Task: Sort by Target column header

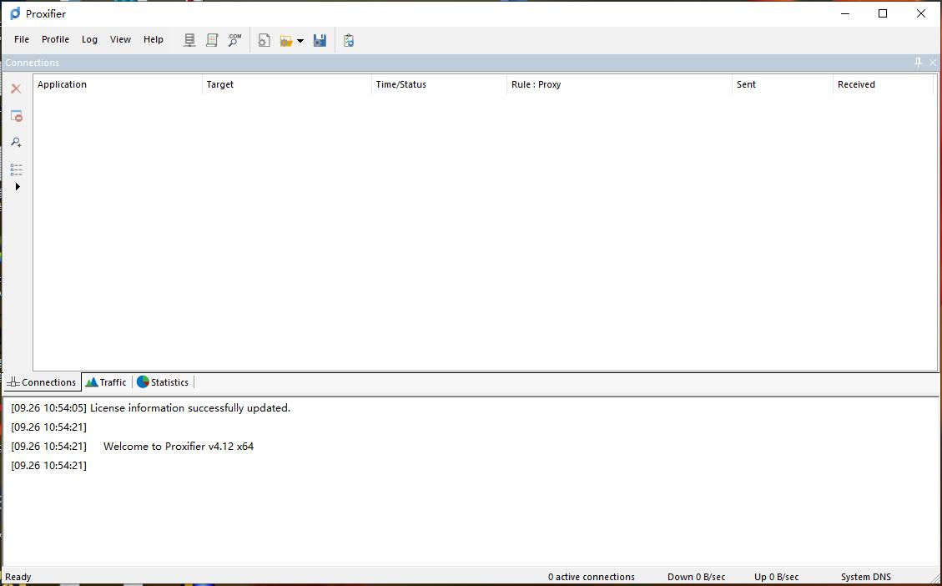Action: 286,85
